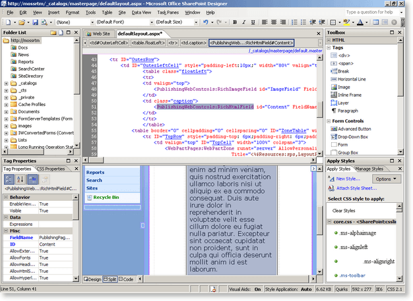This screenshot has height=301, width=413.
Task: Expand the Documents folder node
Action: [7, 112]
